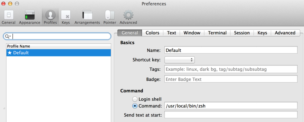The image size is (304, 122).
Task: Open the Appearance preferences pane
Action: (x=29, y=17)
